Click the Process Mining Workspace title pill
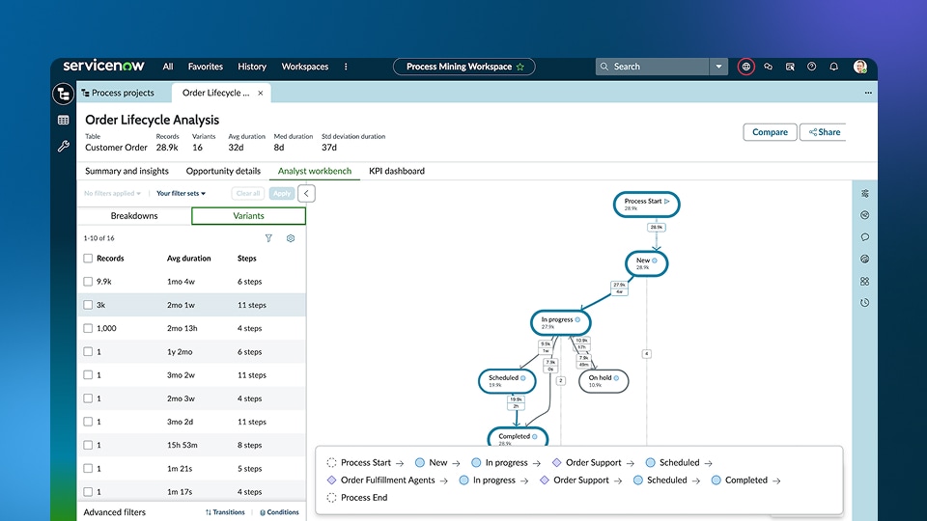This screenshot has width=927, height=521. pos(464,67)
